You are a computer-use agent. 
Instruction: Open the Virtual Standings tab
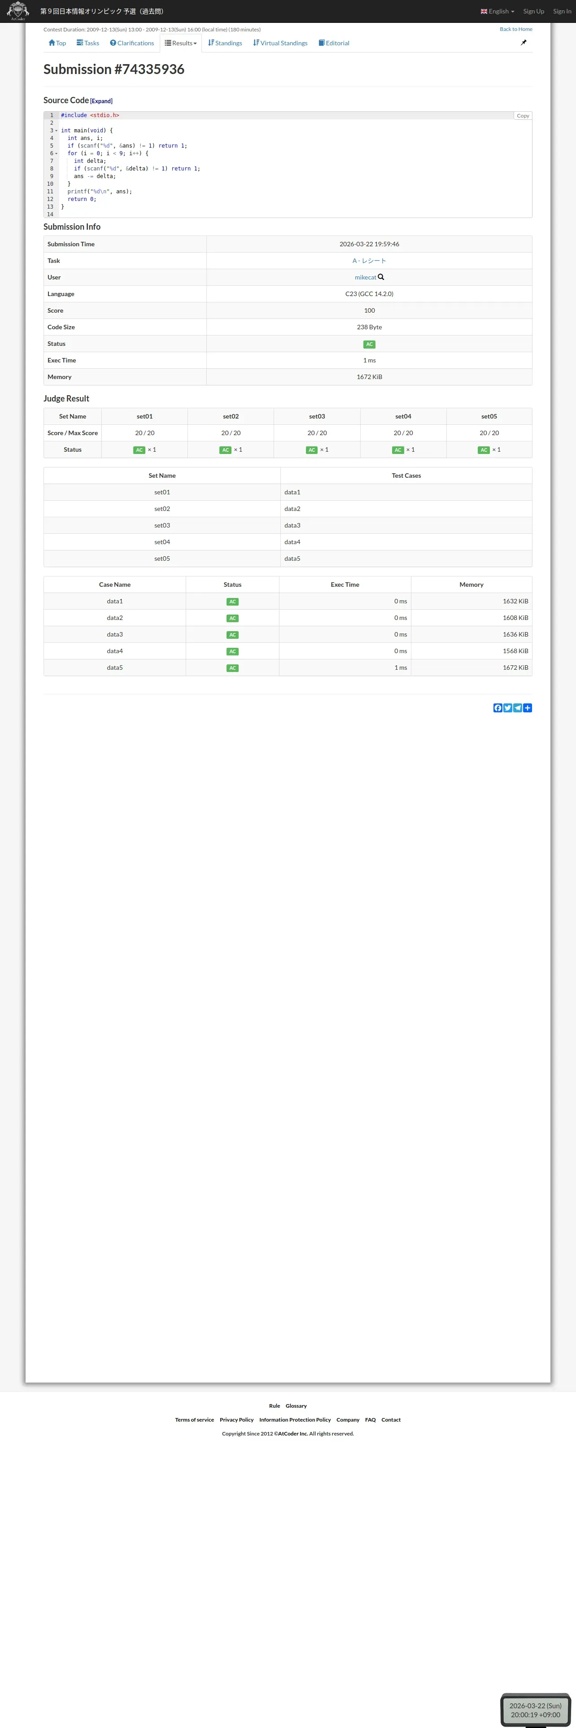click(x=280, y=43)
